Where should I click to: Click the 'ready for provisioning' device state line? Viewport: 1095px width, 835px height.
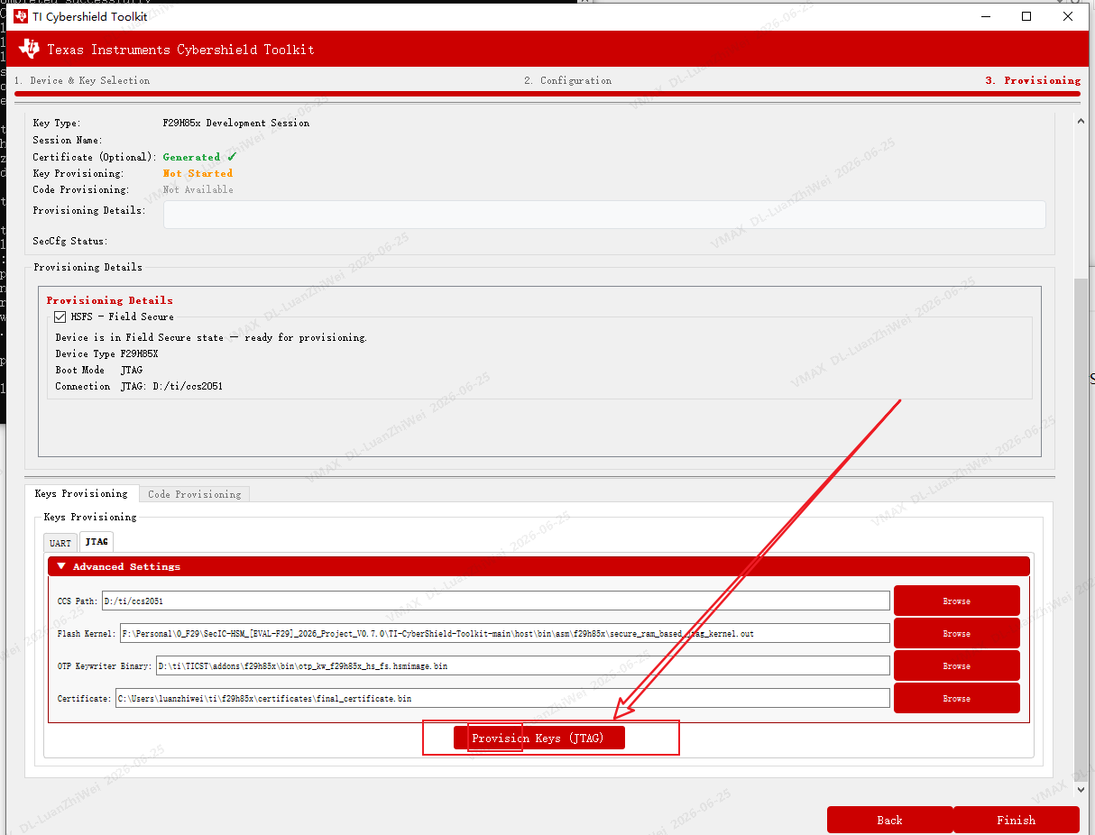pos(211,337)
